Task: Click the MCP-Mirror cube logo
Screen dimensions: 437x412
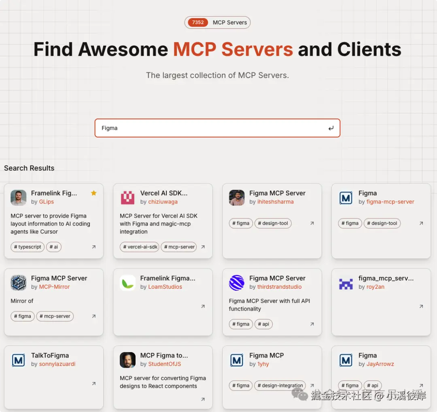Action: pyautogui.click(x=18, y=283)
